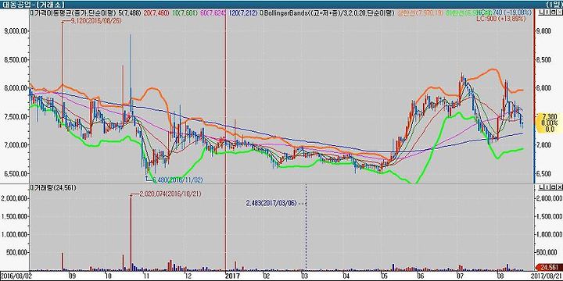Toggle the BollingerBands indicator checkbox
The height and width of the screenshot is (281, 563).
(x=261, y=12)
